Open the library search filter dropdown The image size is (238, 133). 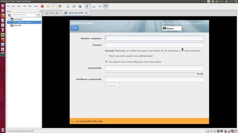tap(39, 15)
